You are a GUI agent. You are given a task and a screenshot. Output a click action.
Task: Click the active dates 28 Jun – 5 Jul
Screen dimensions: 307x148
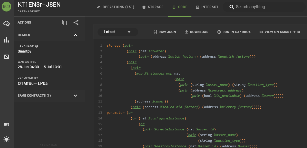(x=40, y=67)
